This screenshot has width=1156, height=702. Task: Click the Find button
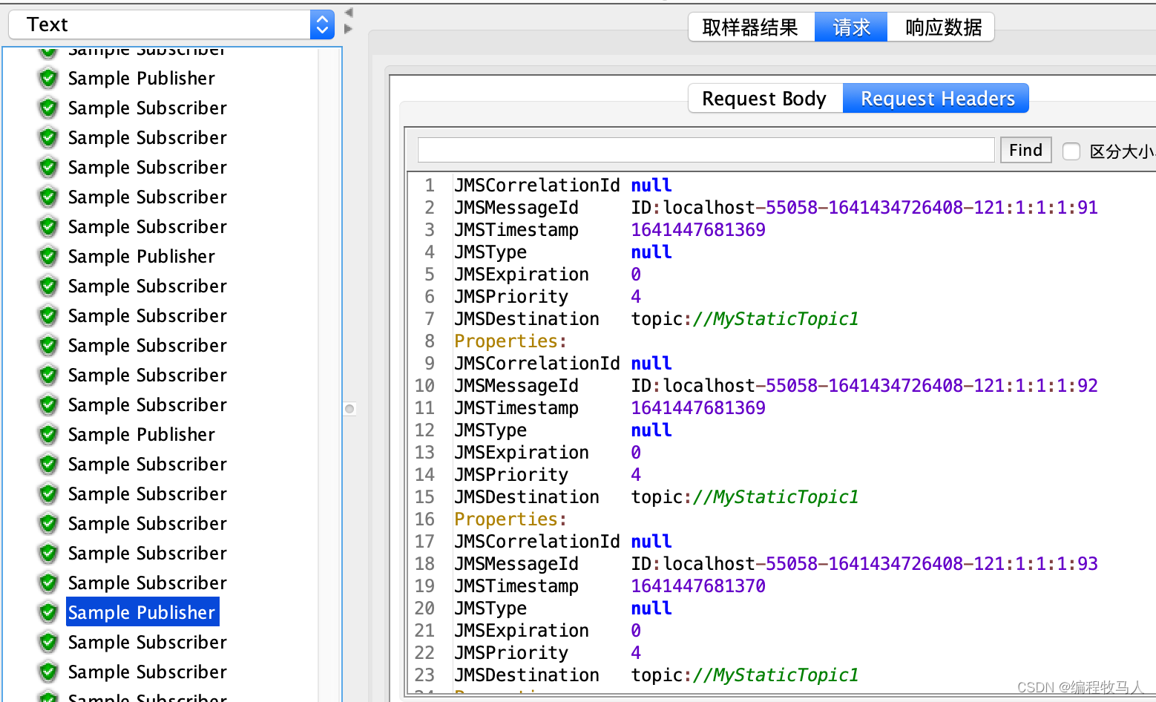(x=1025, y=150)
